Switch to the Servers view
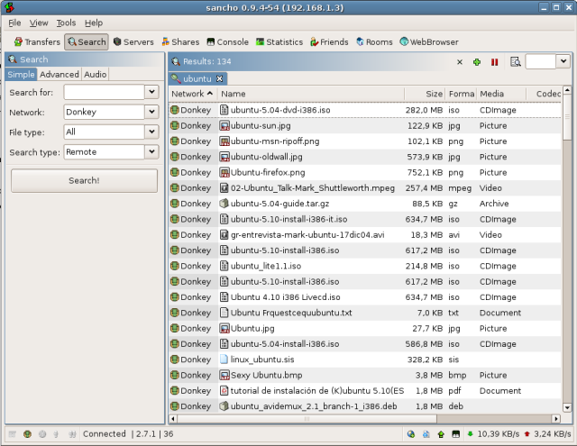The height and width of the screenshot is (446, 577). pyautogui.click(x=133, y=41)
